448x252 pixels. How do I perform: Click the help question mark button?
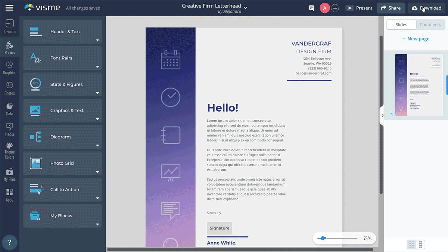10,242
